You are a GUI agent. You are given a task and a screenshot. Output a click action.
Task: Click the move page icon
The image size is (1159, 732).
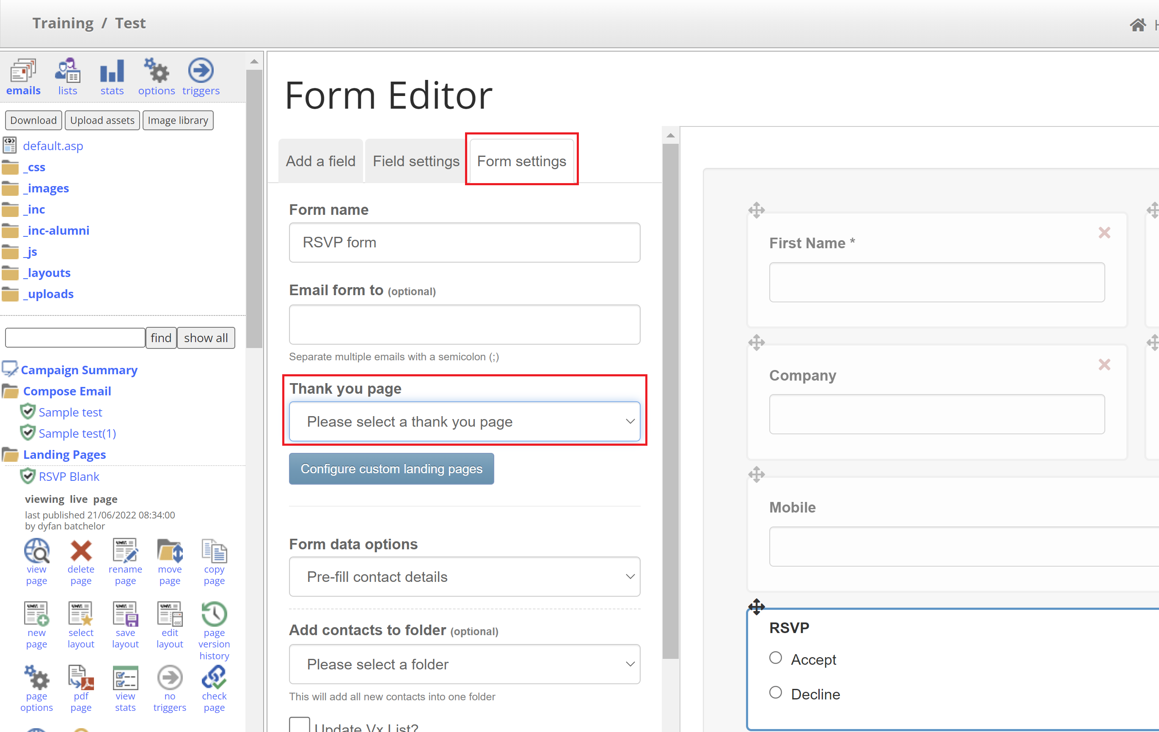(x=170, y=551)
